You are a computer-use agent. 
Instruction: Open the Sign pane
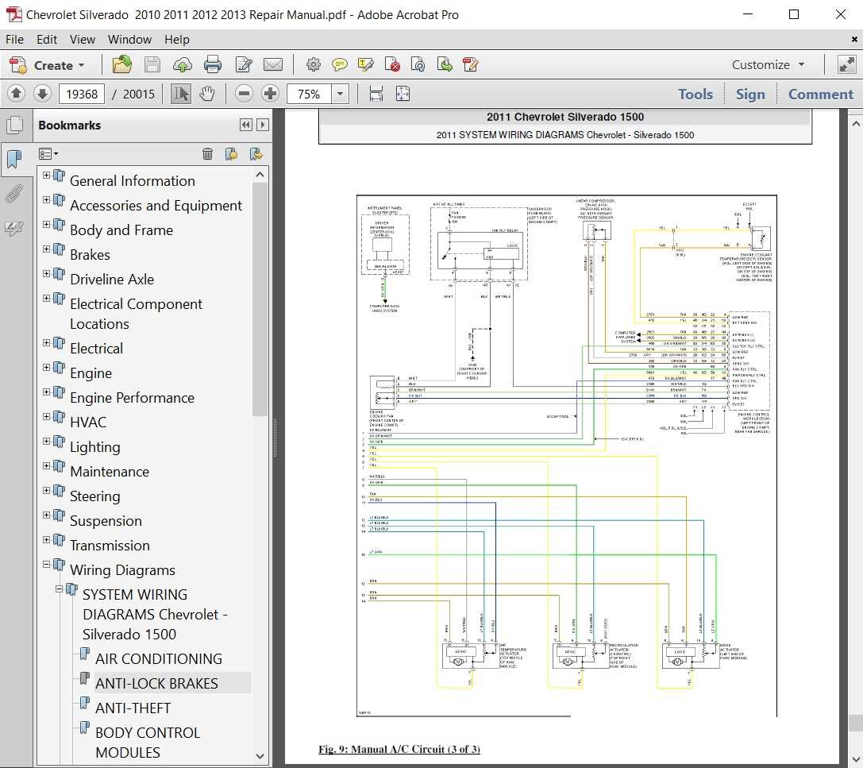point(750,95)
